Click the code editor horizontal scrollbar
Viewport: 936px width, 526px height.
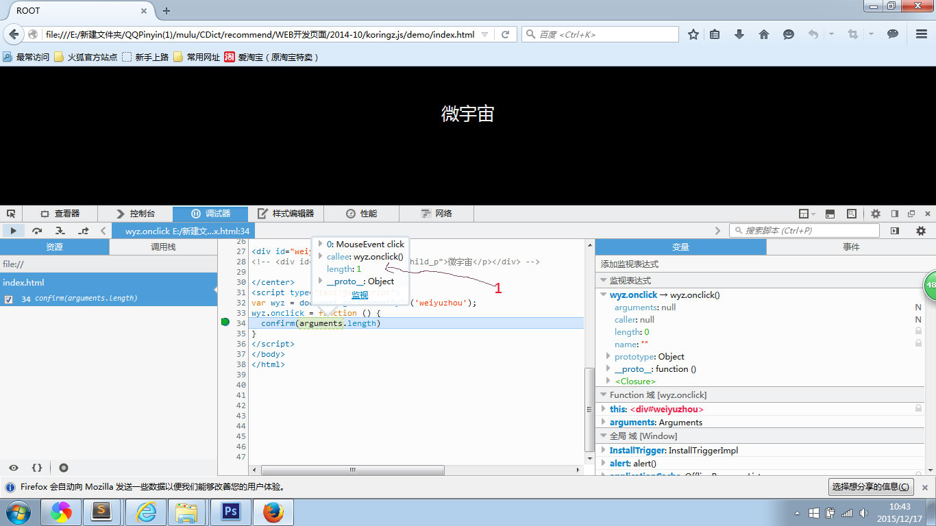(x=353, y=470)
